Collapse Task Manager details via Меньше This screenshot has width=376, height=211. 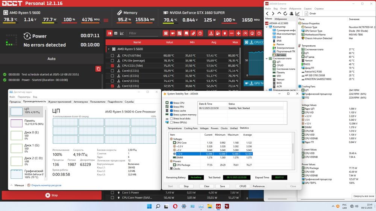[17, 185]
